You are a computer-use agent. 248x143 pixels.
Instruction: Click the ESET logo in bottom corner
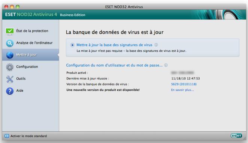[236, 136]
